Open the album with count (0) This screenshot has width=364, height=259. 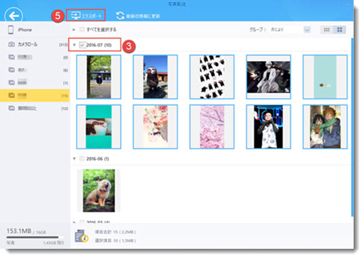coord(35,57)
